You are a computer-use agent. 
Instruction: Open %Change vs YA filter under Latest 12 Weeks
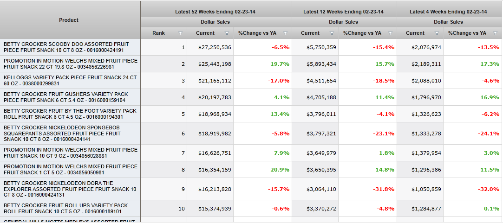click(390, 33)
